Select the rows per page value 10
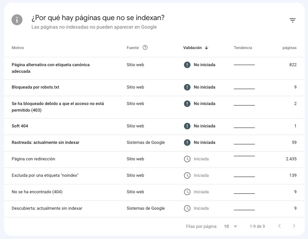Image resolution: width=308 pixels, height=239 pixels. point(226,226)
